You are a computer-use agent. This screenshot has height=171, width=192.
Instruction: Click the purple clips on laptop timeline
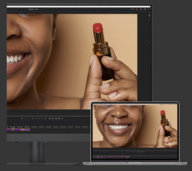tap(111, 157)
